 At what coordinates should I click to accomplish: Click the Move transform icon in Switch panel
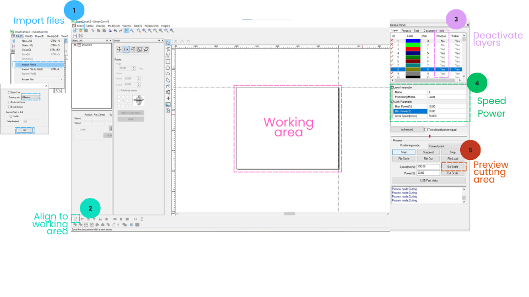pos(118,49)
